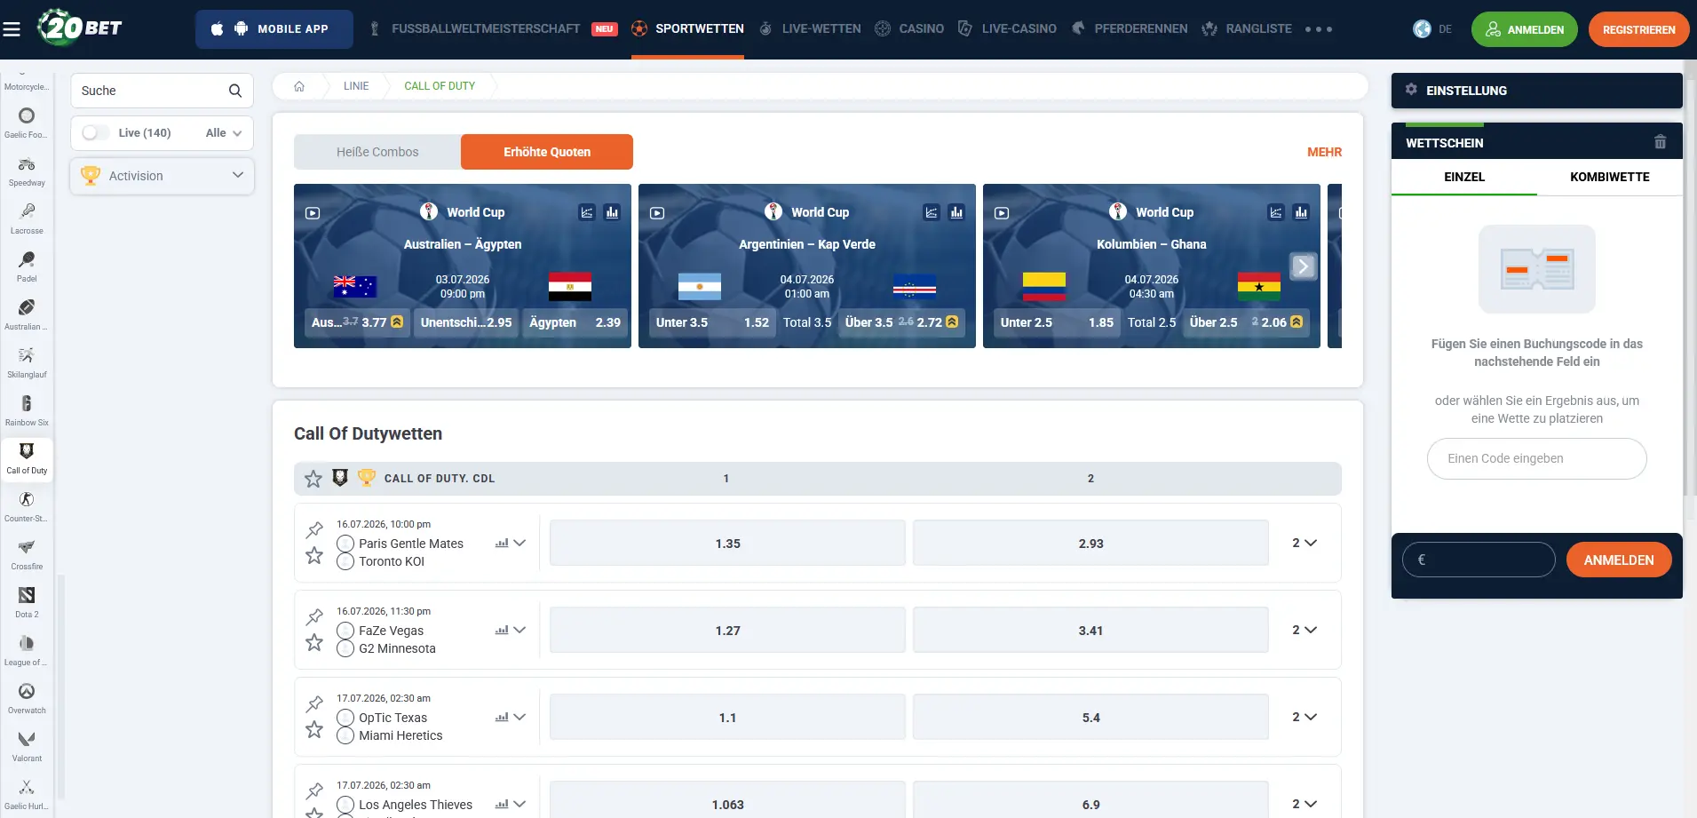Bet on Paris Gentle Mates at 1.35

(727, 543)
